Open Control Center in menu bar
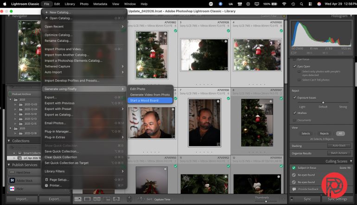357x205 pixels. tap(310, 4)
